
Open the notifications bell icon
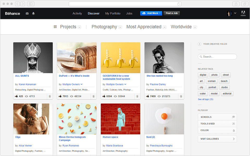tap(33, 14)
